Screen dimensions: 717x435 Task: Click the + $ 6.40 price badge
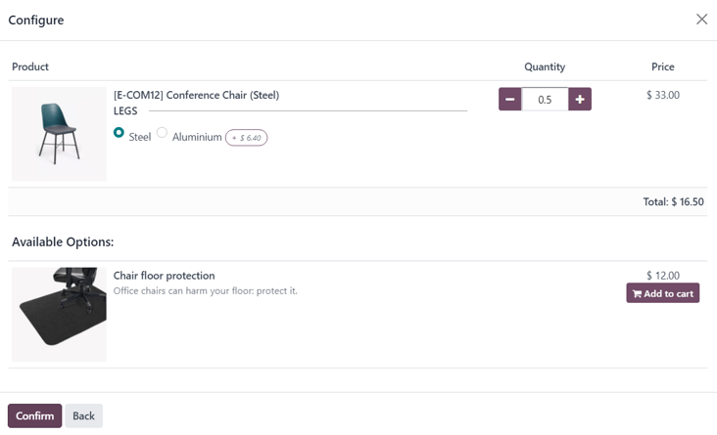(246, 138)
